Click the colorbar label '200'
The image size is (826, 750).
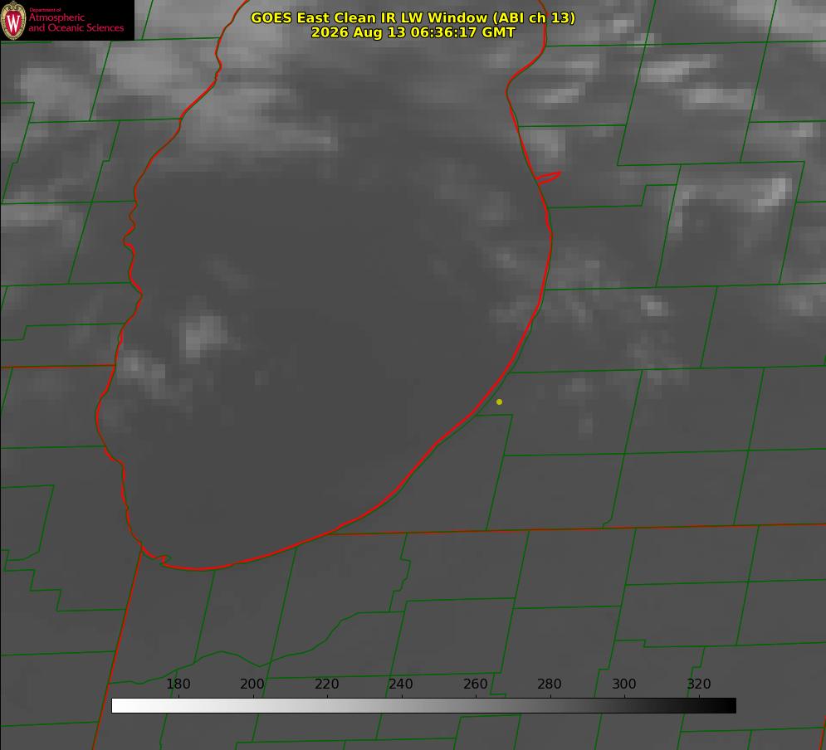(x=252, y=684)
